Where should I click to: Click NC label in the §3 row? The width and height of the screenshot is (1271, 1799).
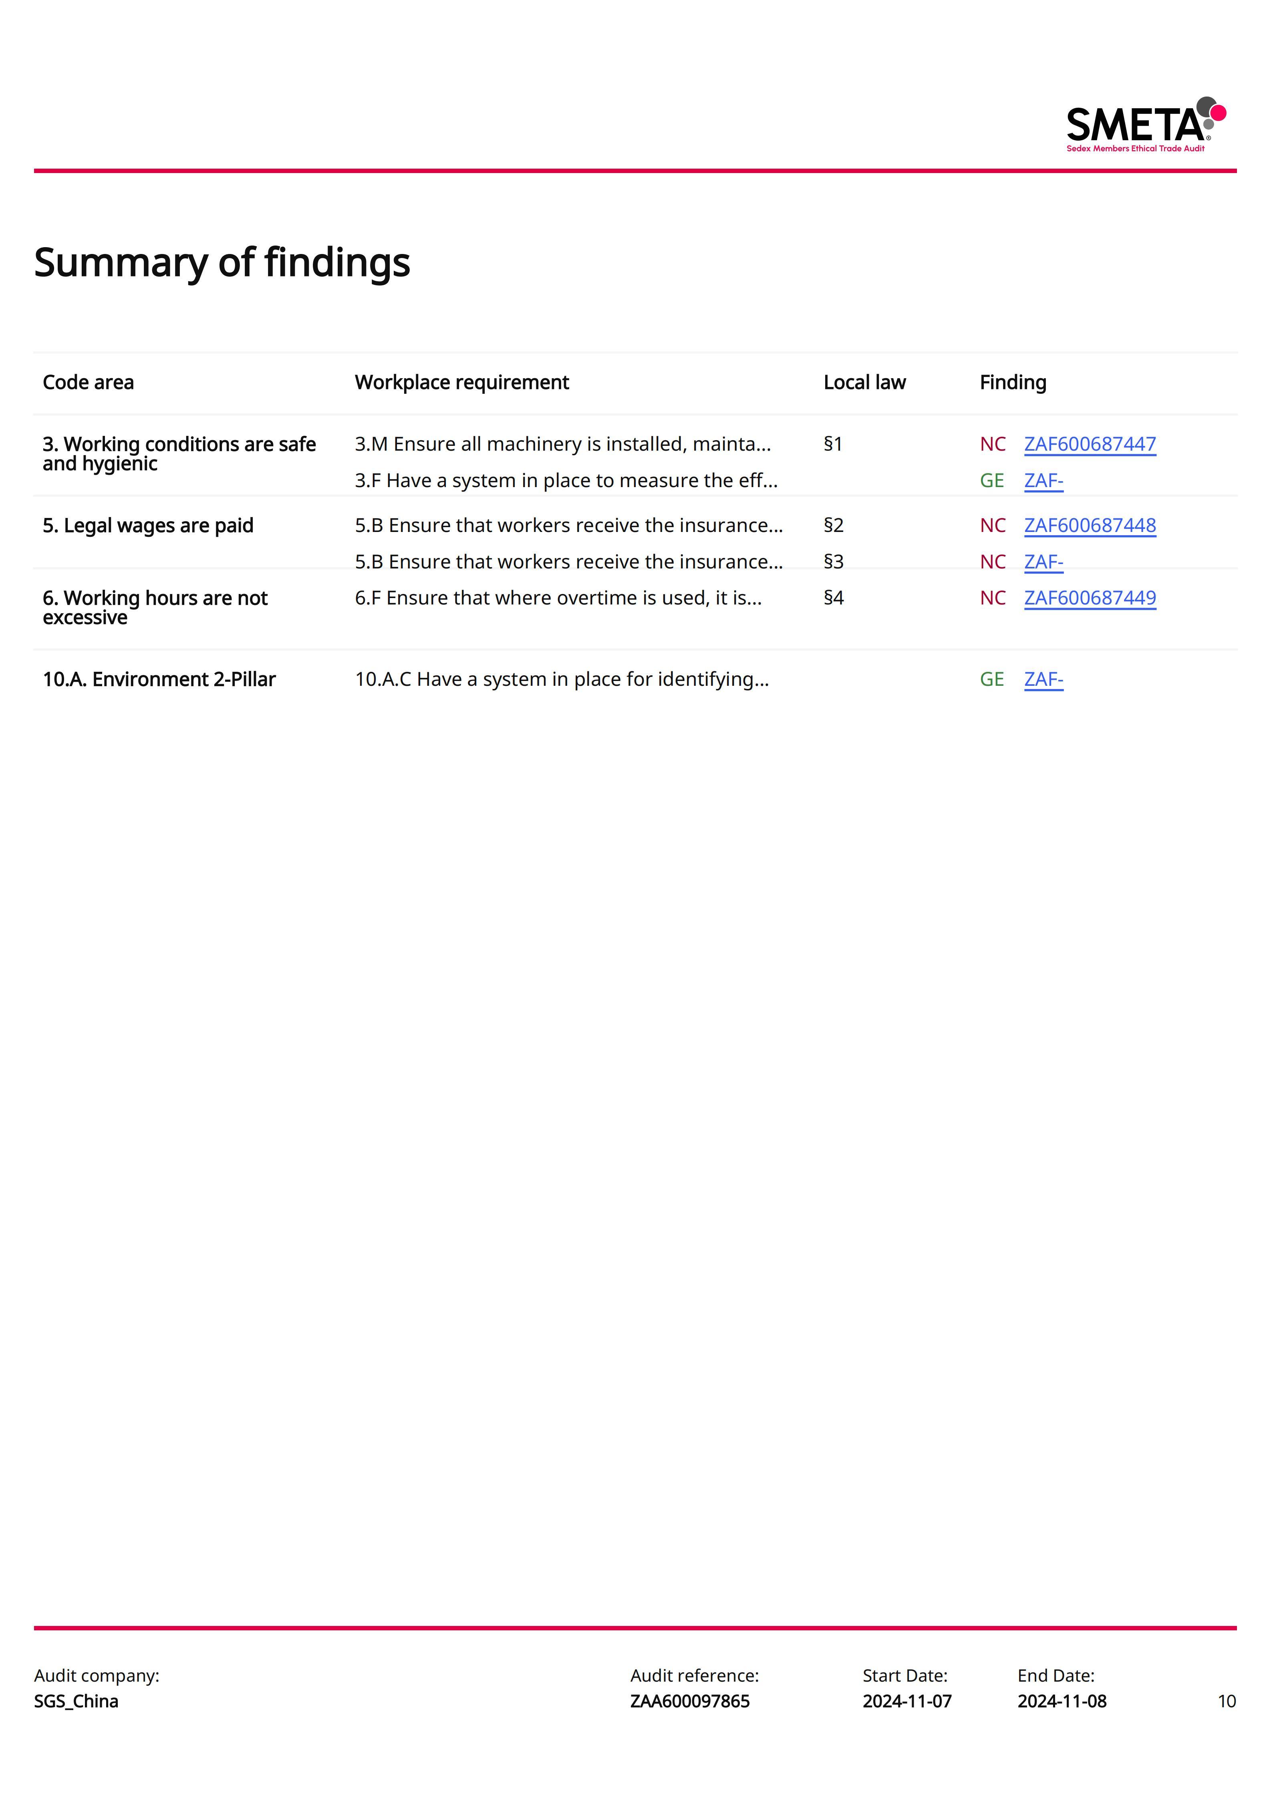[x=993, y=562]
